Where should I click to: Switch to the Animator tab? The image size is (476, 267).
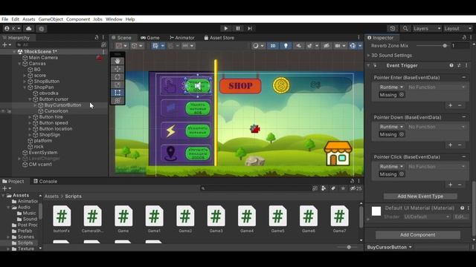(181, 38)
